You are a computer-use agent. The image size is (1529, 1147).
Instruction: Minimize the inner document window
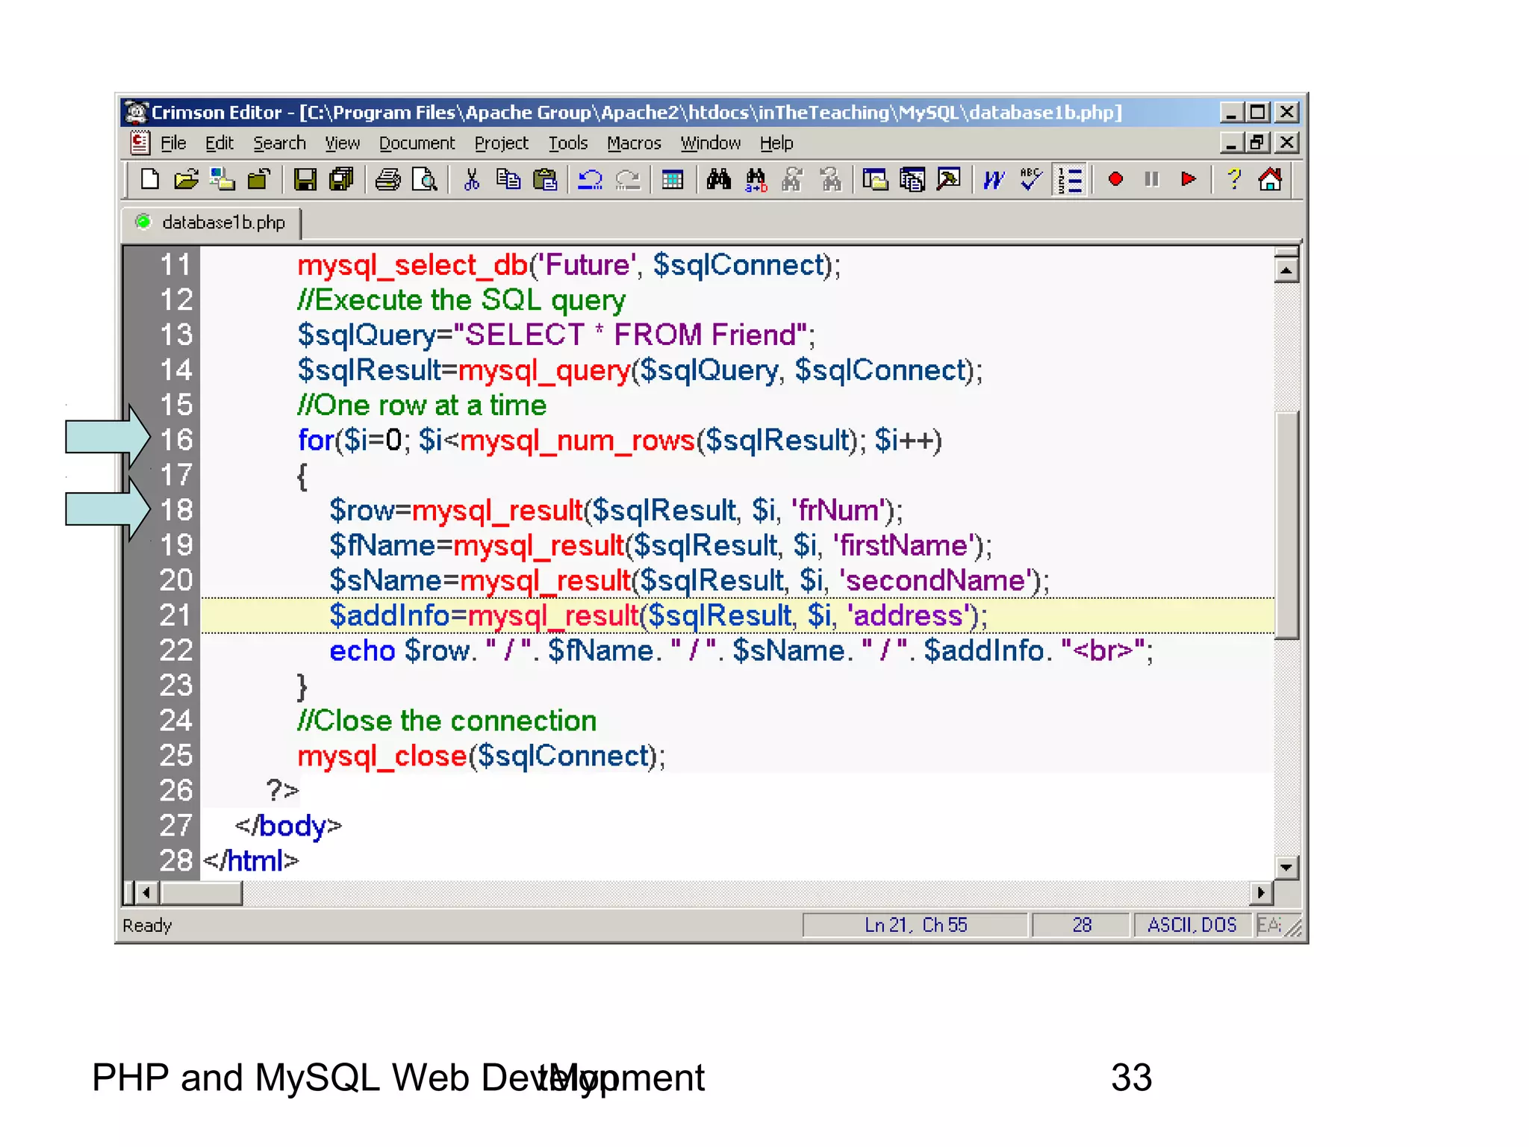click(1232, 142)
